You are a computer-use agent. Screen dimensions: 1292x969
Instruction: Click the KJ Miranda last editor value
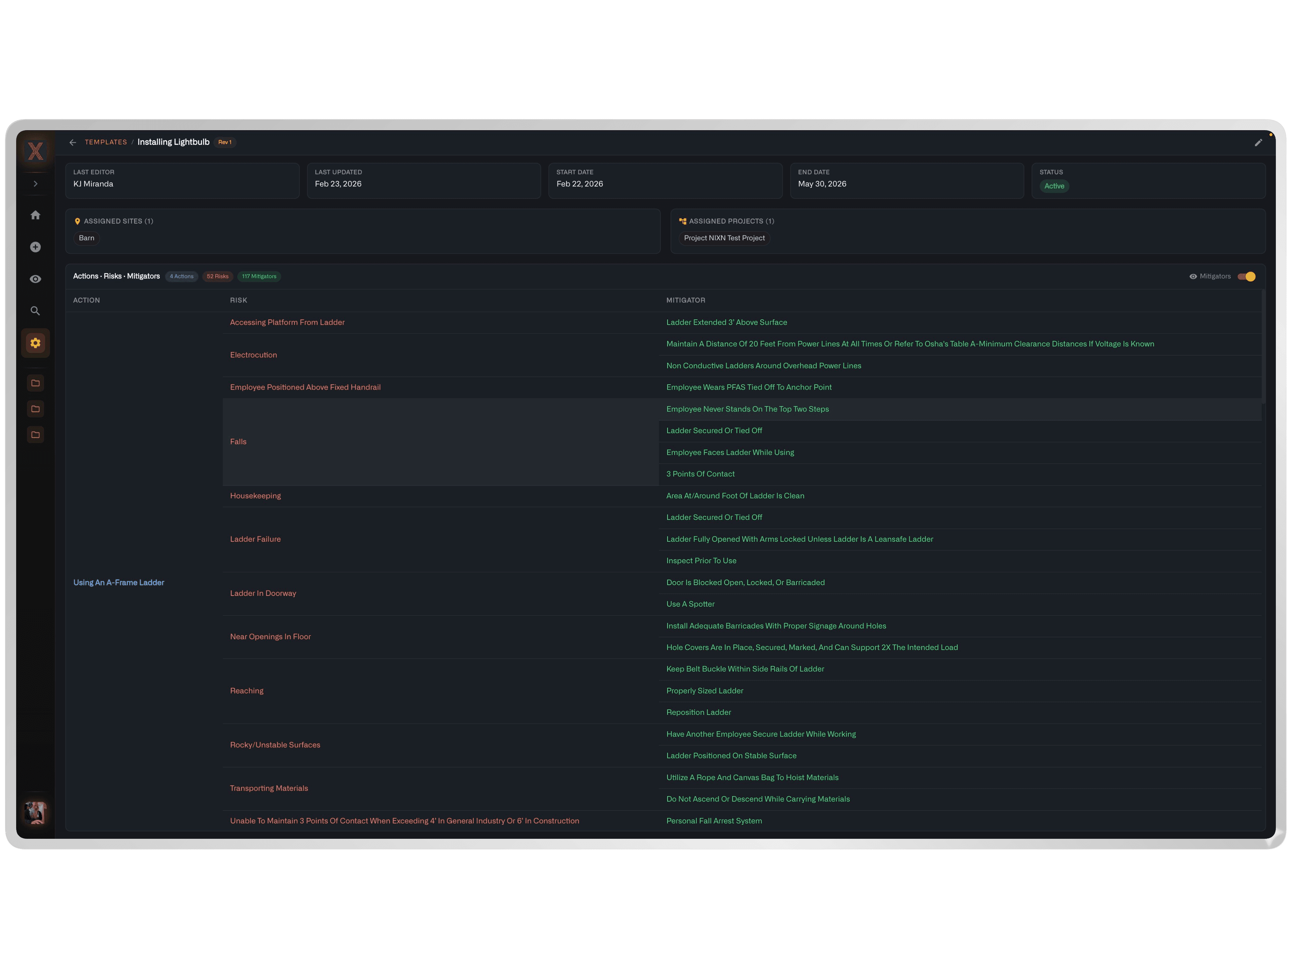pyautogui.click(x=94, y=184)
